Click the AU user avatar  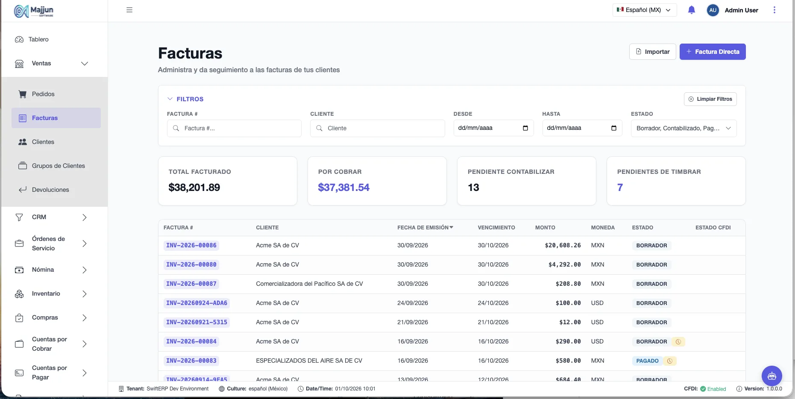713,10
